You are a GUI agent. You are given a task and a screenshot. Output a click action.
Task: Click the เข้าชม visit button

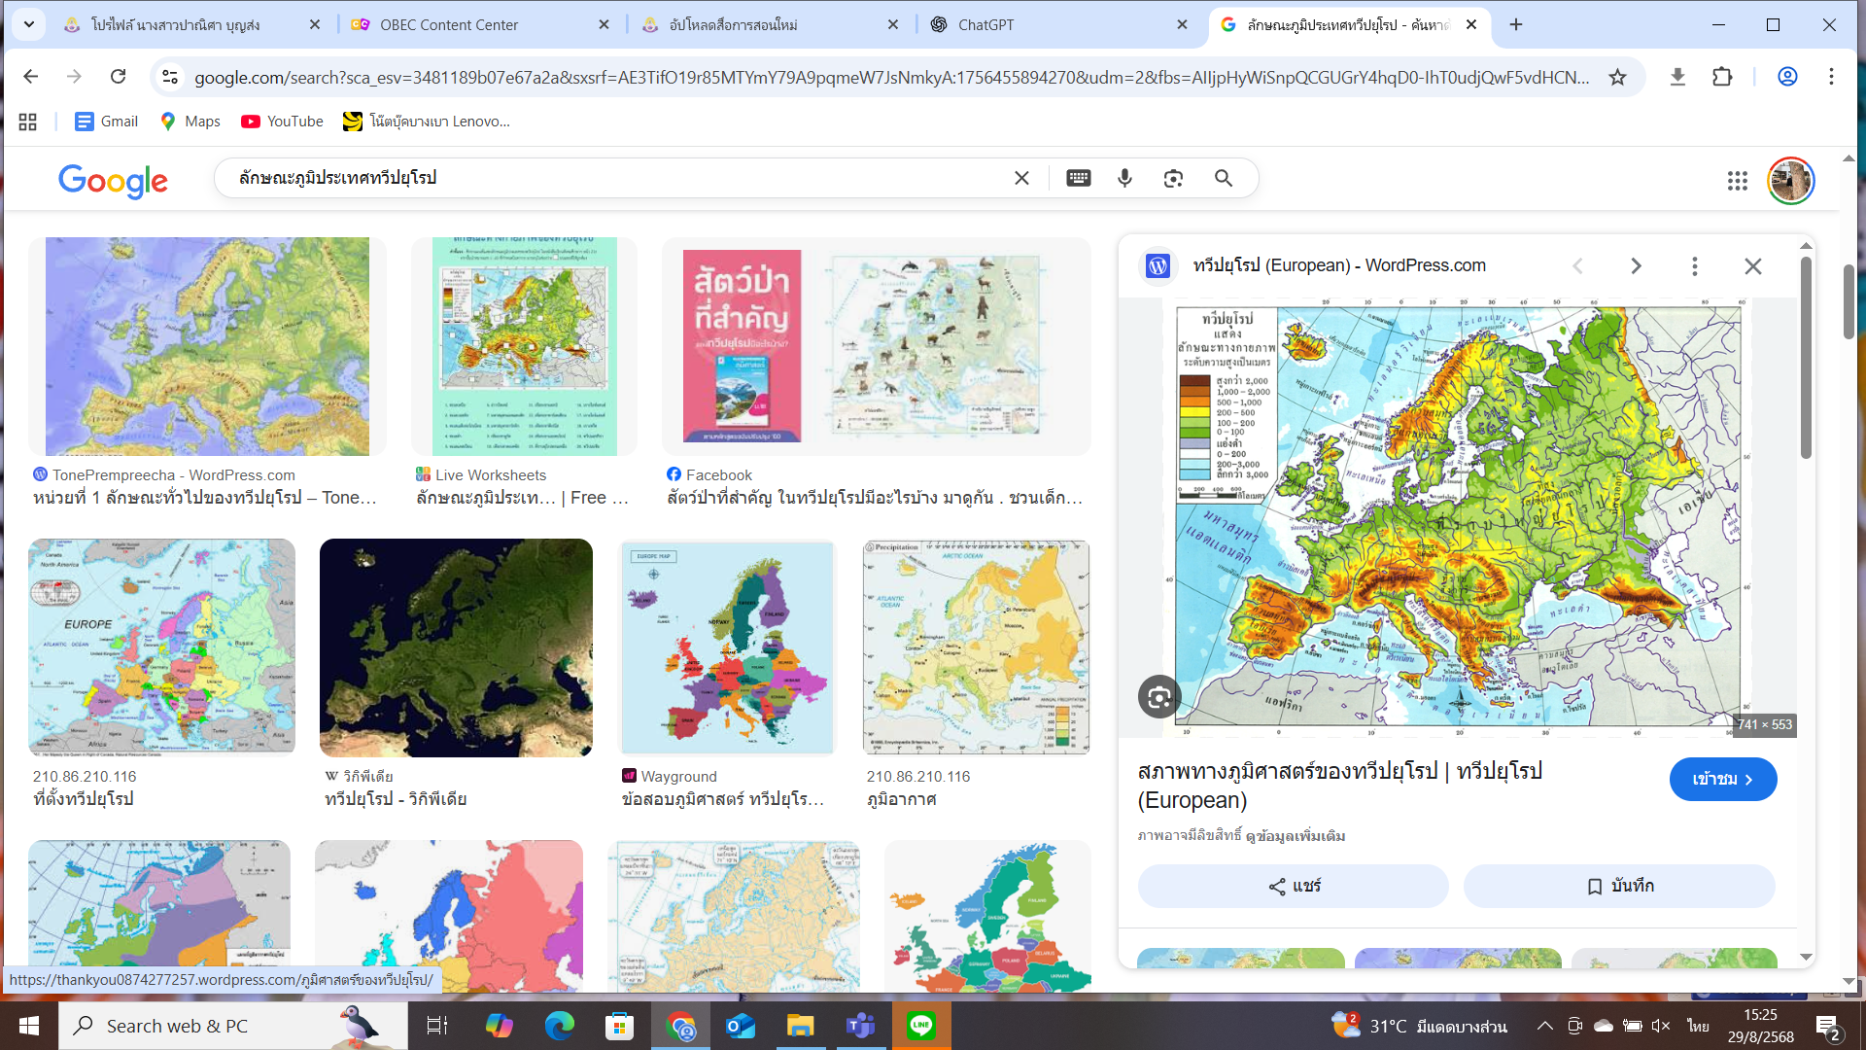coord(1722,779)
